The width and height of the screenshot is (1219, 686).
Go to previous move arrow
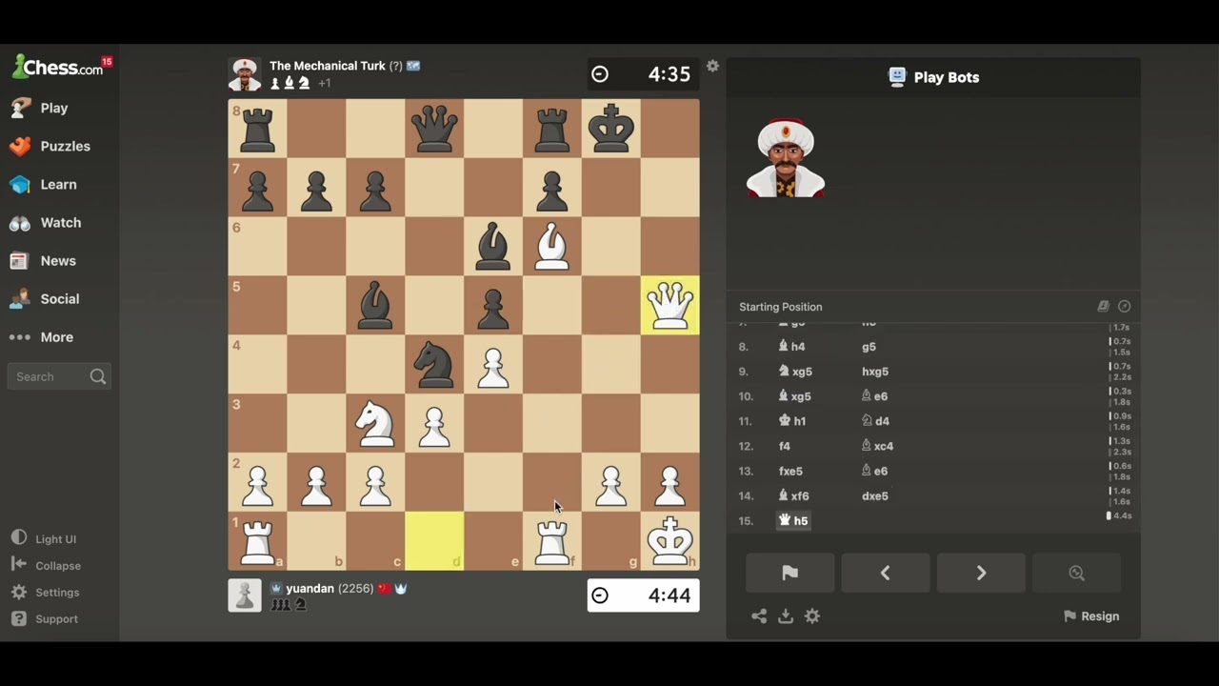[885, 573]
